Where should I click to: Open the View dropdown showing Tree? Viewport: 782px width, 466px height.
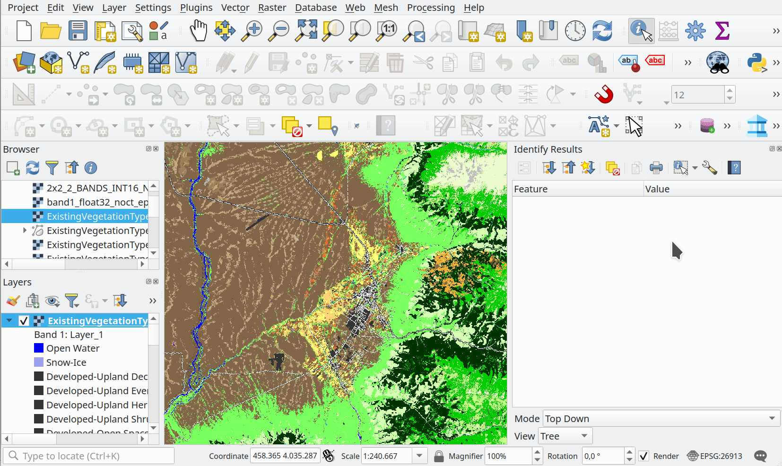point(565,436)
